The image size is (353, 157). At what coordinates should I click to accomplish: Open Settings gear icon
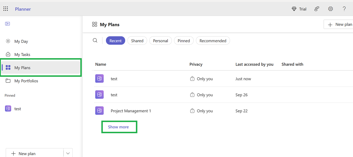(331, 9)
